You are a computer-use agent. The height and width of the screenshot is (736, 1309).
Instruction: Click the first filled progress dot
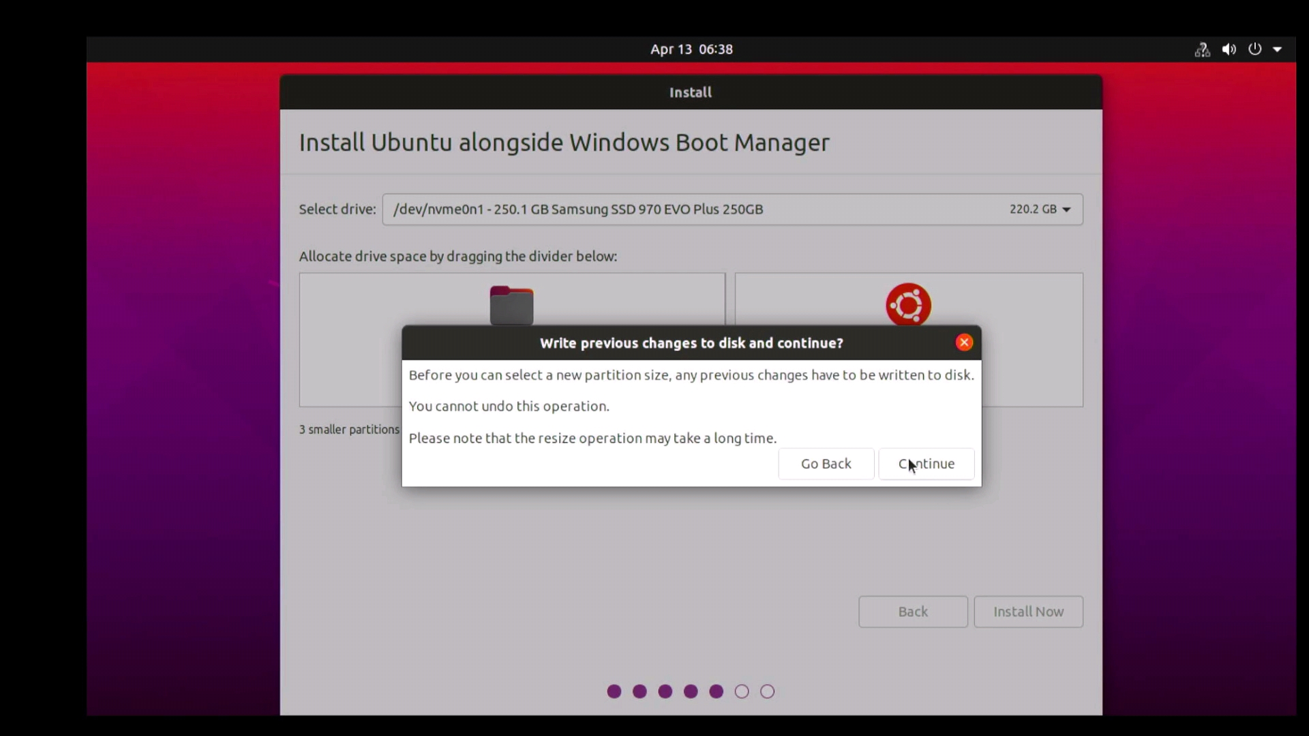click(614, 692)
